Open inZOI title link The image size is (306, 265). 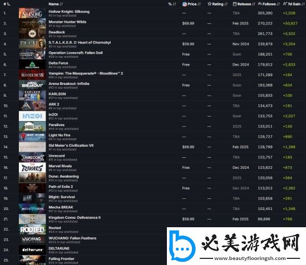[53, 114]
